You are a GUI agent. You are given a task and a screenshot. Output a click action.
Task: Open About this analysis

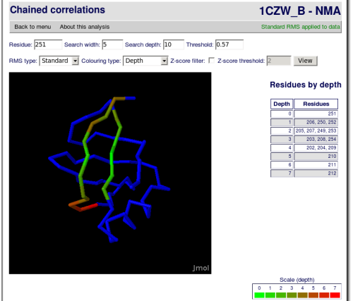(85, 27)
